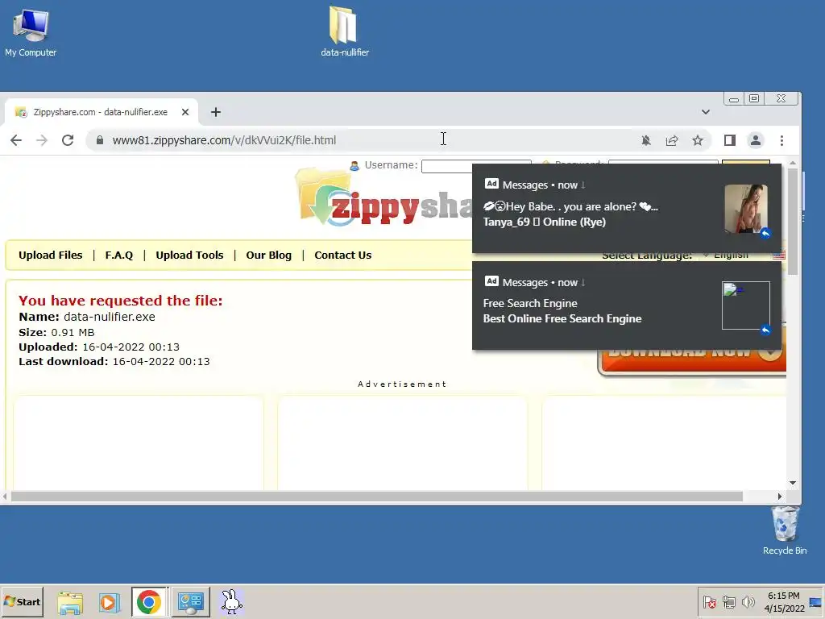
Task: Visit Our Blog
Action: (x=269, y=255)
